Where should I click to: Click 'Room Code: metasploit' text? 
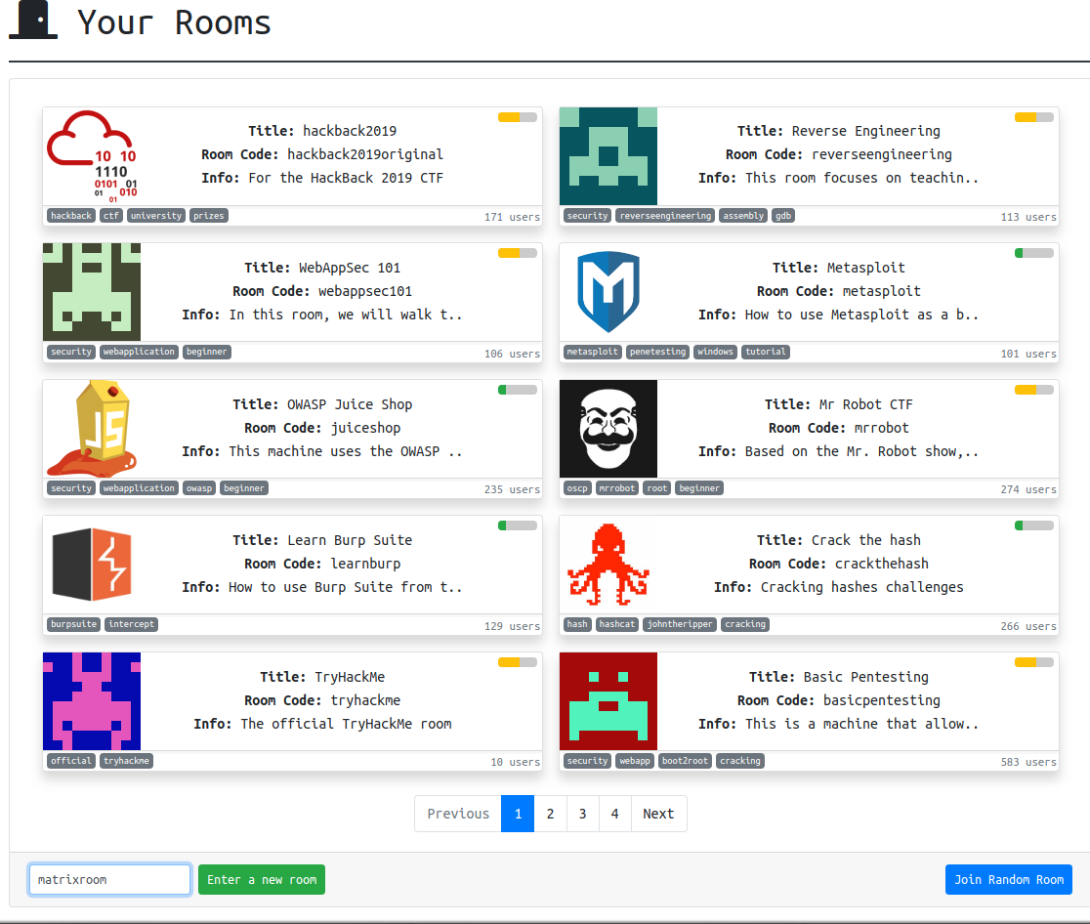pyautogui.click(x=839, y=291)
